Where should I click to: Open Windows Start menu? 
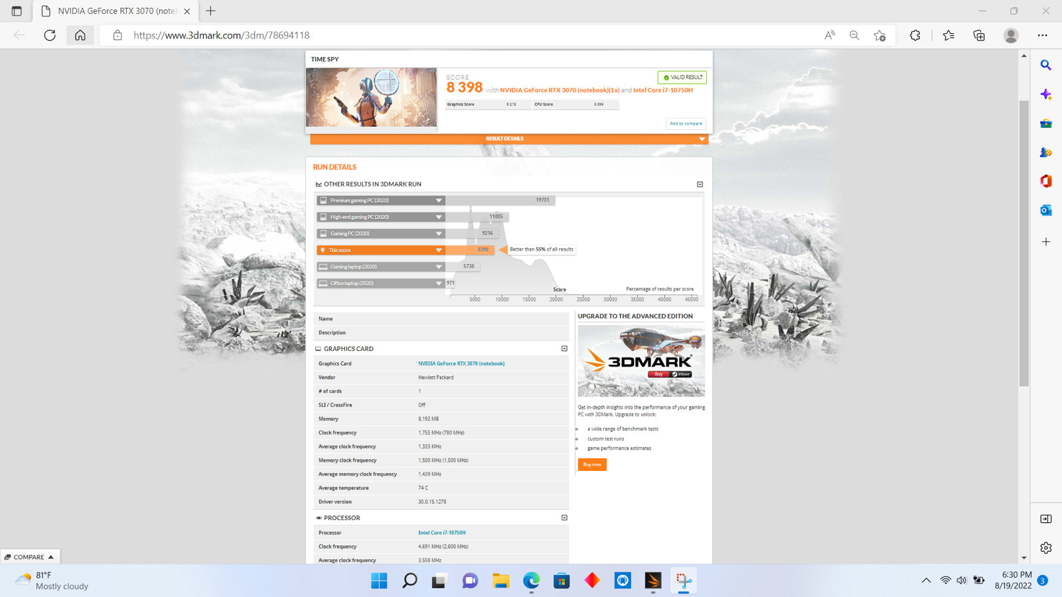coord(379,581)
